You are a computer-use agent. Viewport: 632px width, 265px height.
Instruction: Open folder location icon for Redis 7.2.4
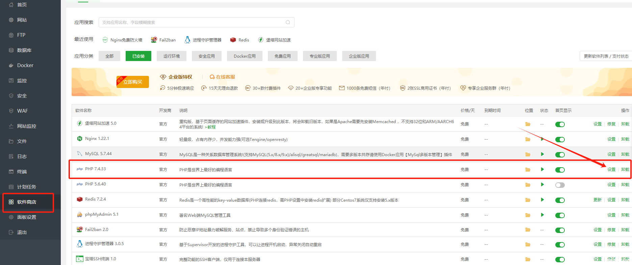tap(528, 200)
